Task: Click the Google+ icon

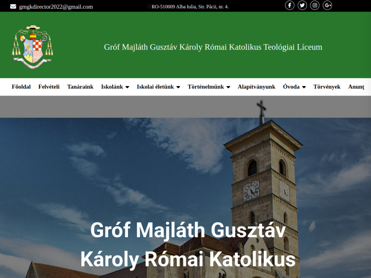Action: [327, 6]
